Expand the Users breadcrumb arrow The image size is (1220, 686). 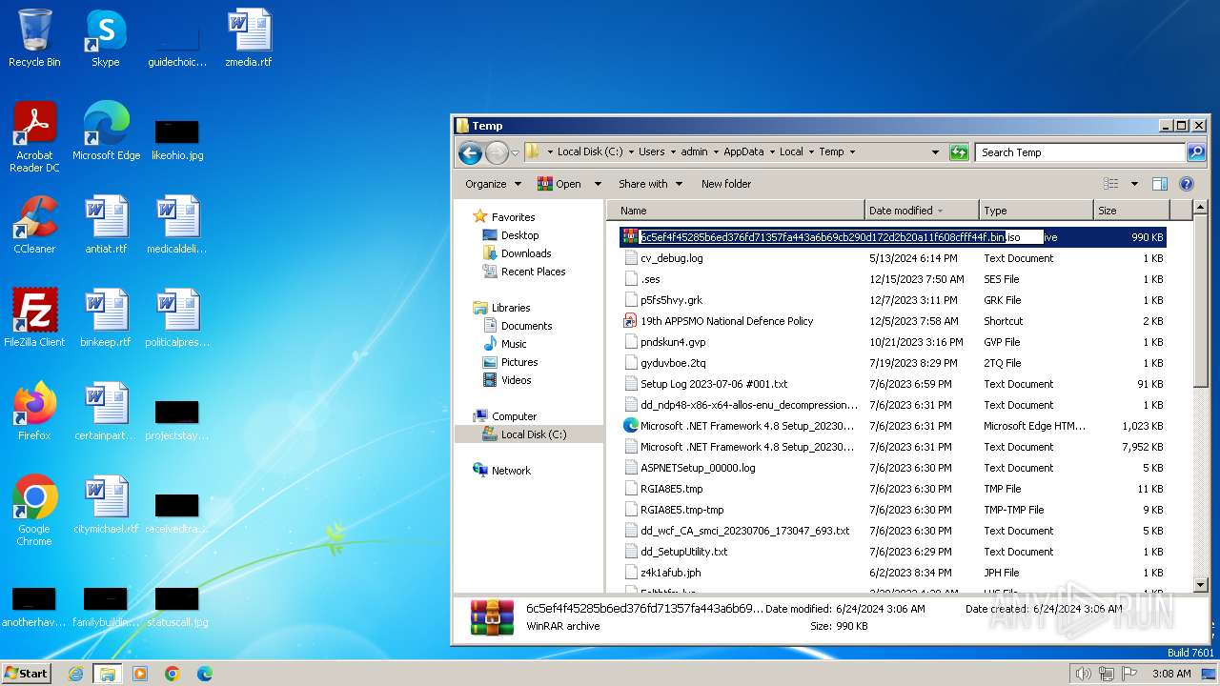673,151
